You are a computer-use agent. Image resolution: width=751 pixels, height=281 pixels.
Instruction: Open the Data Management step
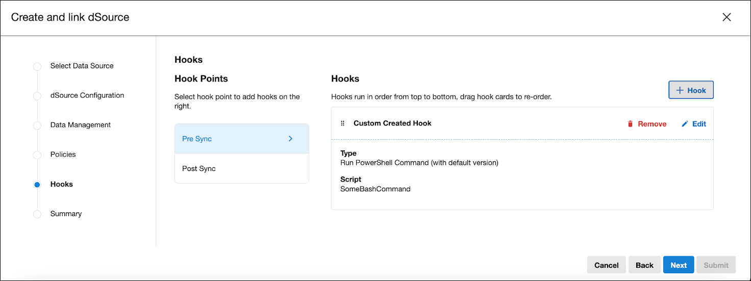pos(80,125)
